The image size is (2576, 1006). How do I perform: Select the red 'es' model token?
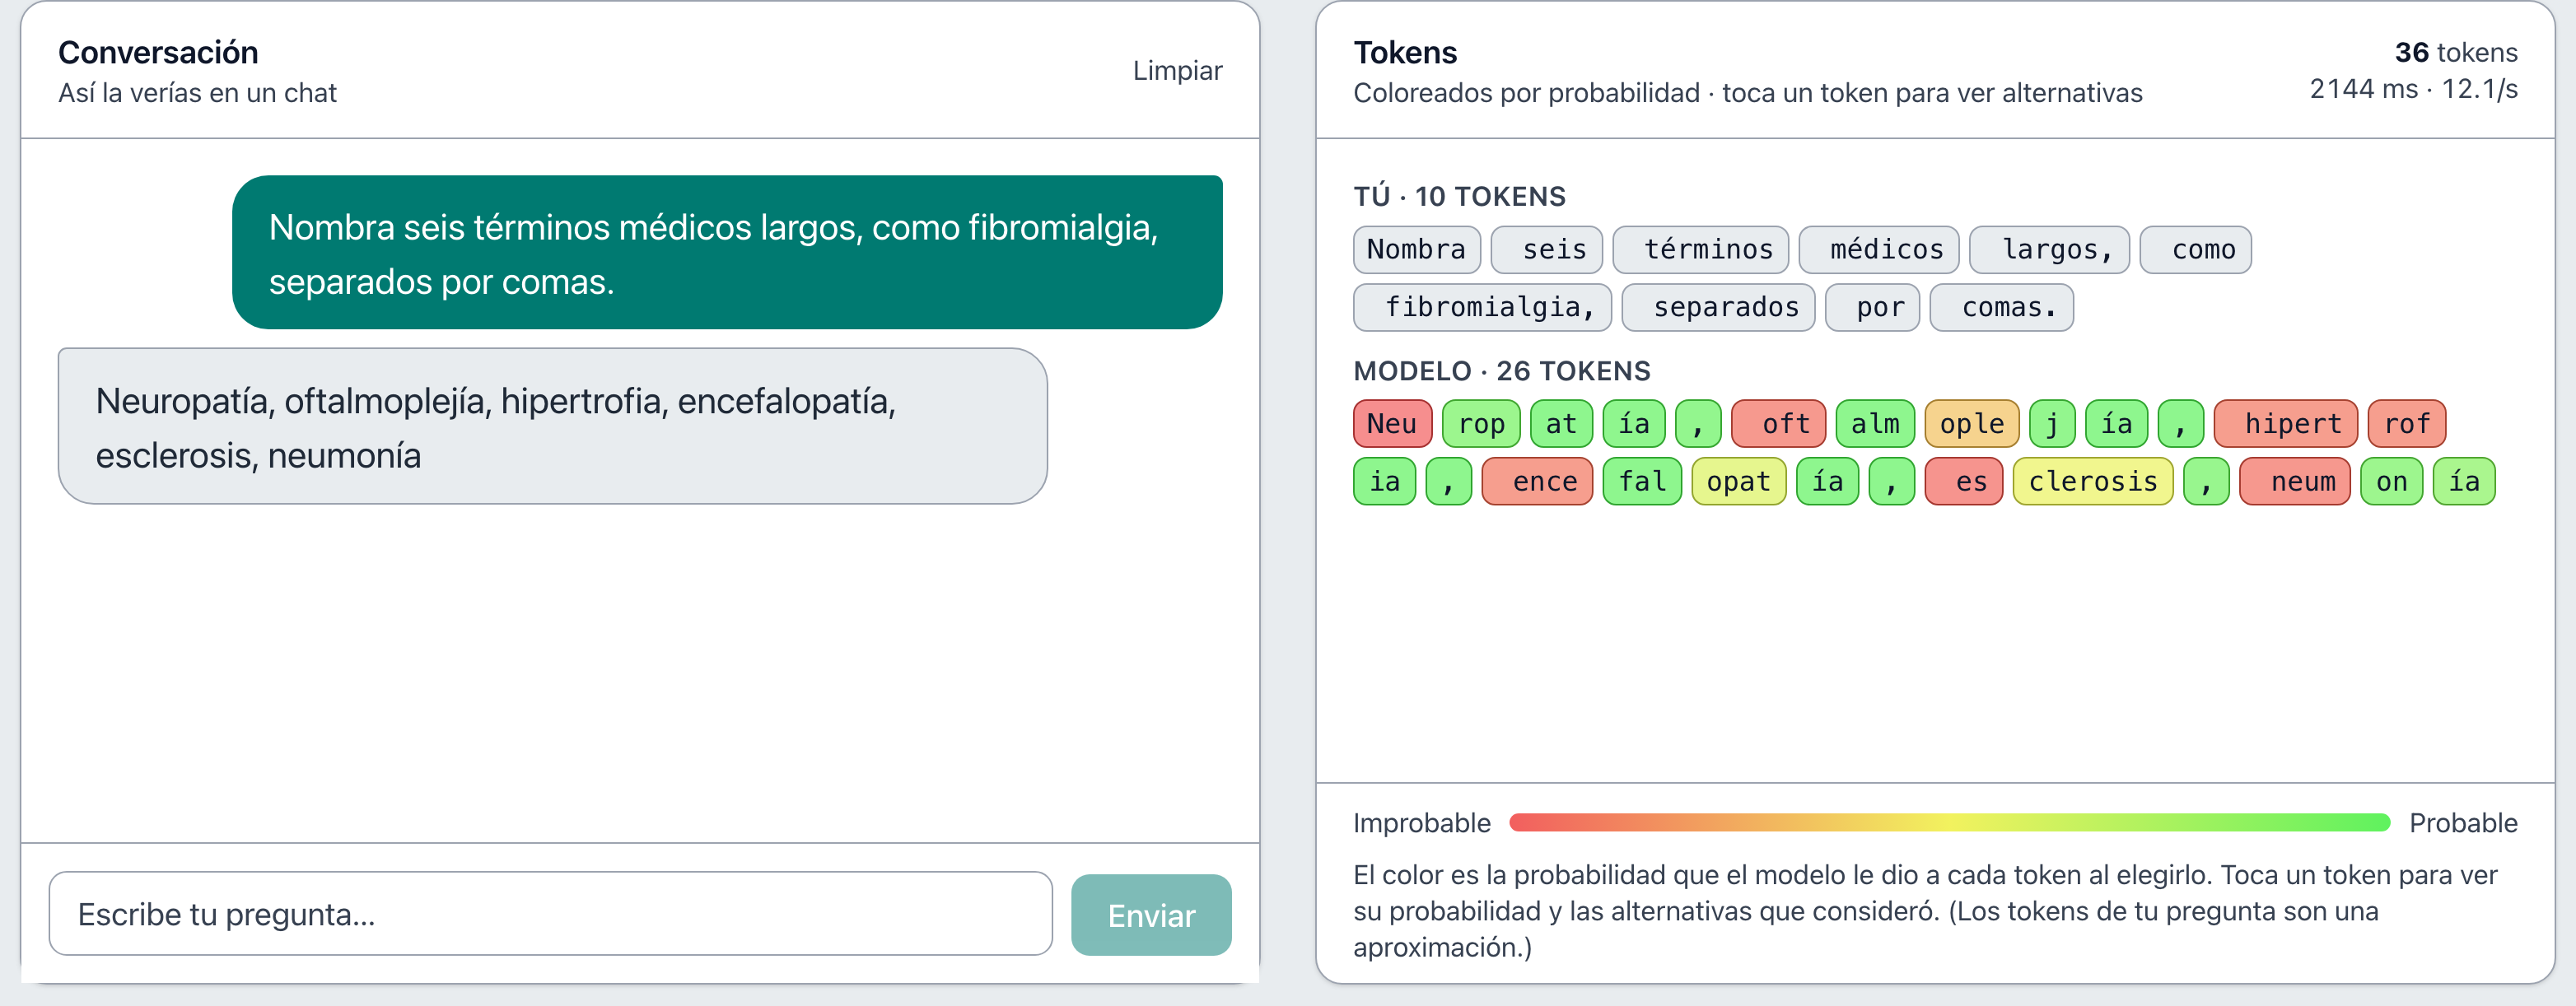[x=1964, y=482]
